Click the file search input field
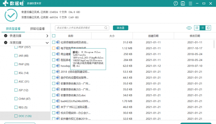Screen dimensions: 216x124 [x=82, y=28]
